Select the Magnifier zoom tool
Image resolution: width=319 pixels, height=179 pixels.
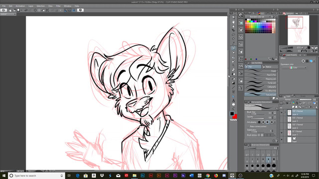(x=233, y=18)
